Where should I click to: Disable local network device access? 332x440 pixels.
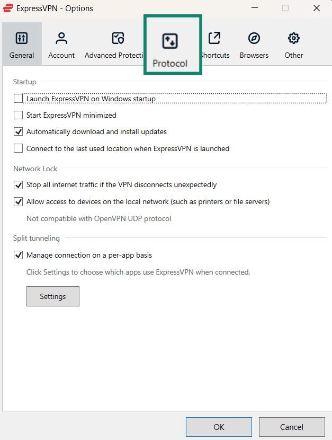tap(18, 201)
